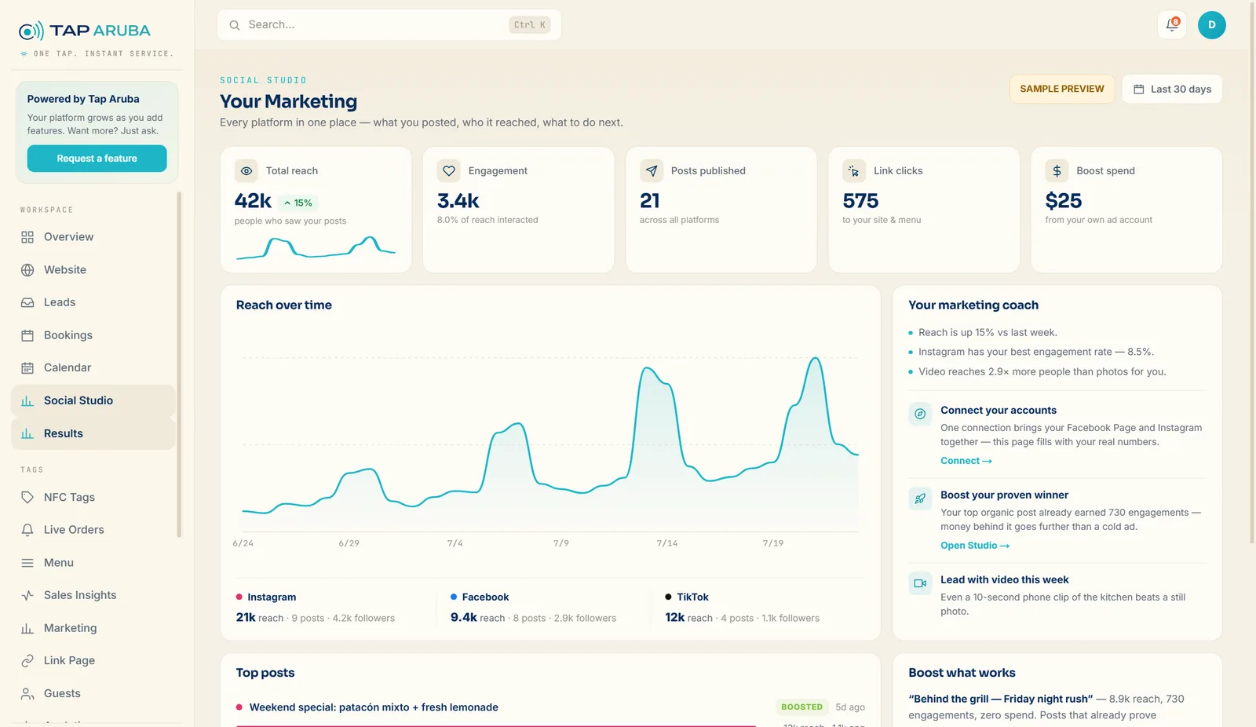The width and height of the screenshot is (1256, 727).
Task: Select Social Studio in the sidebar
Action: coord(93,400)
